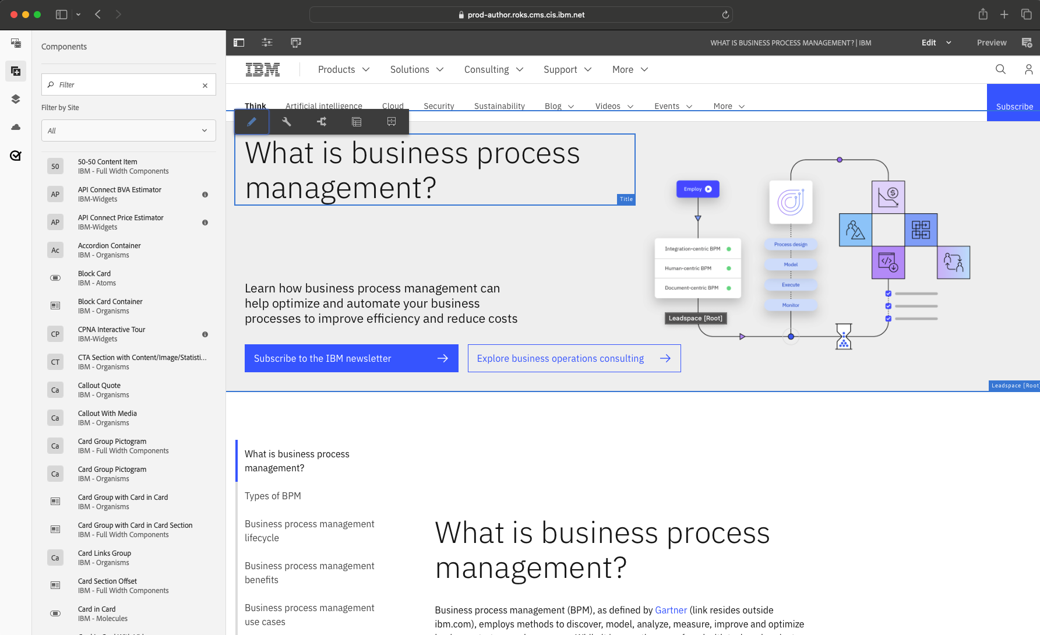The height and width of the screenshot is (635, 1040).
Task: Click the IBM logo
Action: 263,69
